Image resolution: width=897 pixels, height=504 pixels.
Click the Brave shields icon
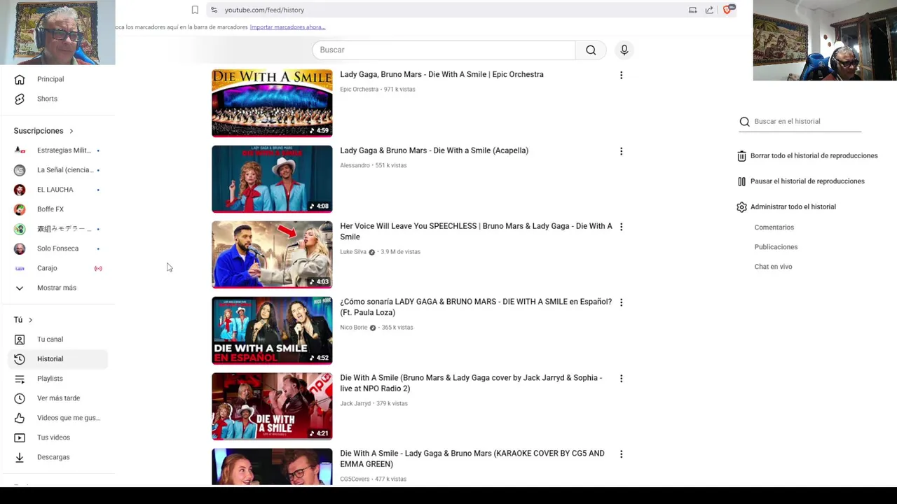[x=727, y=10]
